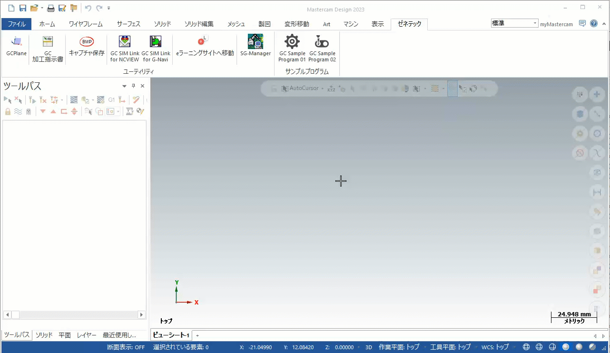Open the ツールパス panel options arrow

[x=125, y=86]
